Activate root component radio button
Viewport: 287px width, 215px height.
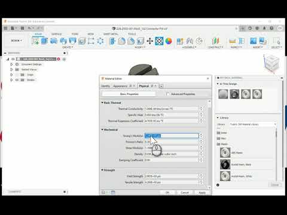click(64, 59)
